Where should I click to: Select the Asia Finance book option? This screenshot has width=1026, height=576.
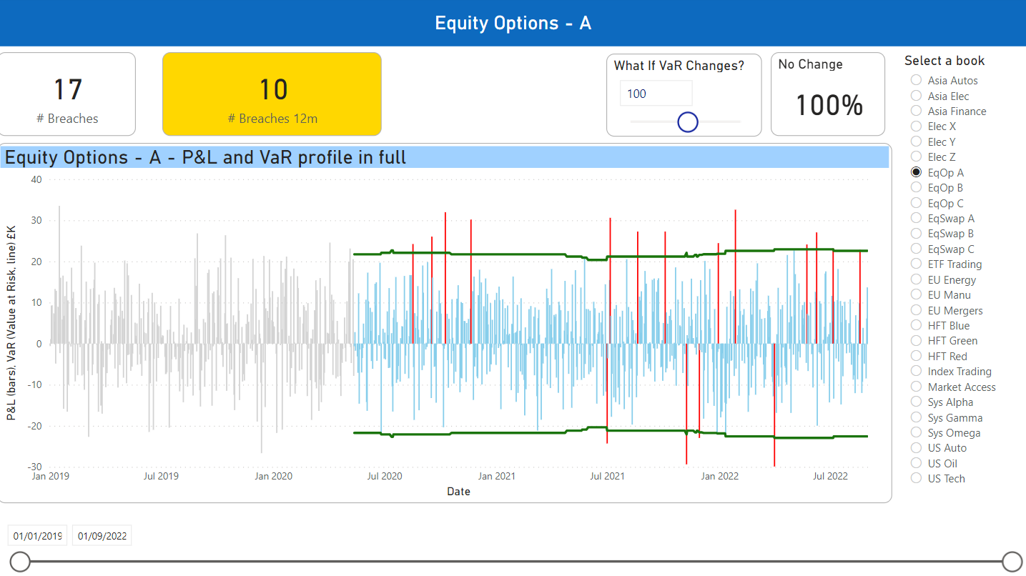916,111
